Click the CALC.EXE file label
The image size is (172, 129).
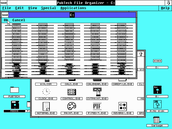point(71,84)
